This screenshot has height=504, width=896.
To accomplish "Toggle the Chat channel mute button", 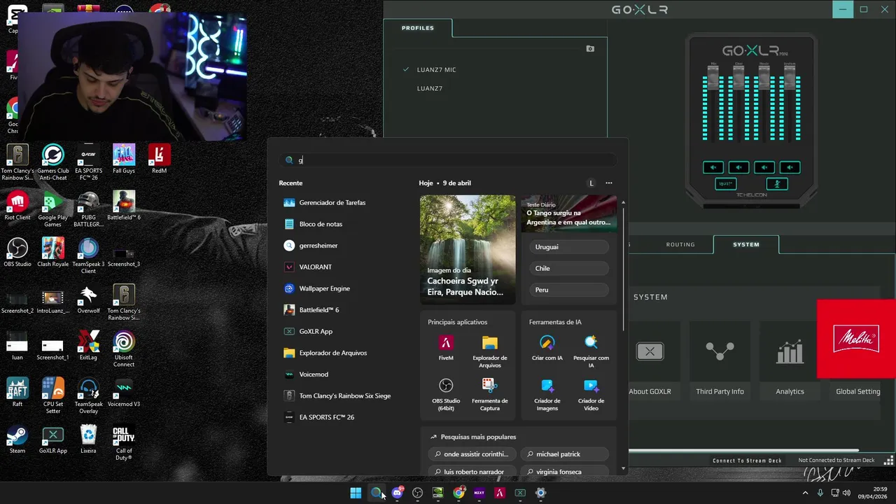I will coord(738,167).
